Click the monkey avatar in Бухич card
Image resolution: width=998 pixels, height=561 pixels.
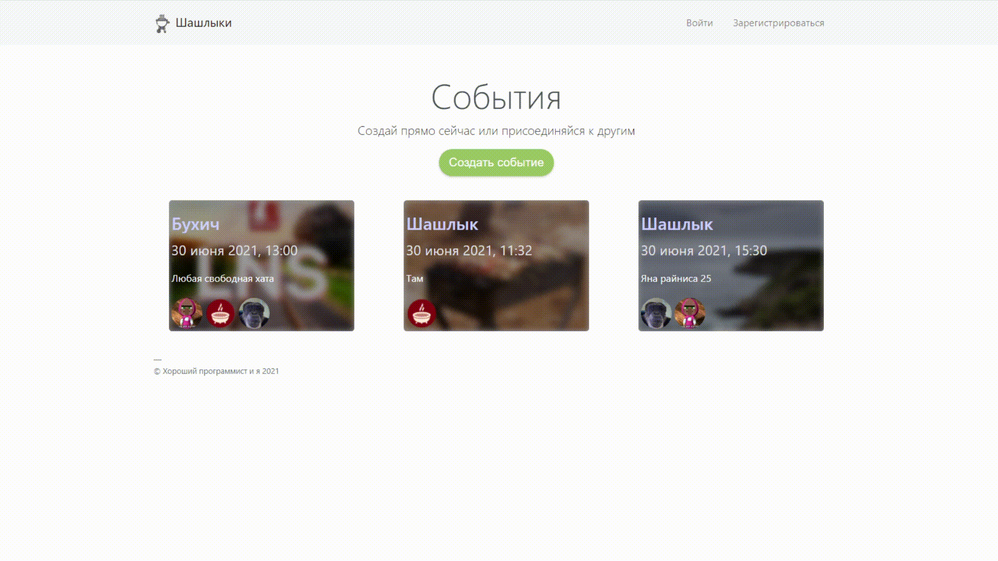(x=254, y=313)
